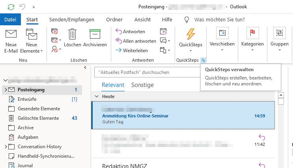The height and width of the screenshot is (168, 293).
Task: Expand the Conversation History folder
Action: (x=6, y=147)
